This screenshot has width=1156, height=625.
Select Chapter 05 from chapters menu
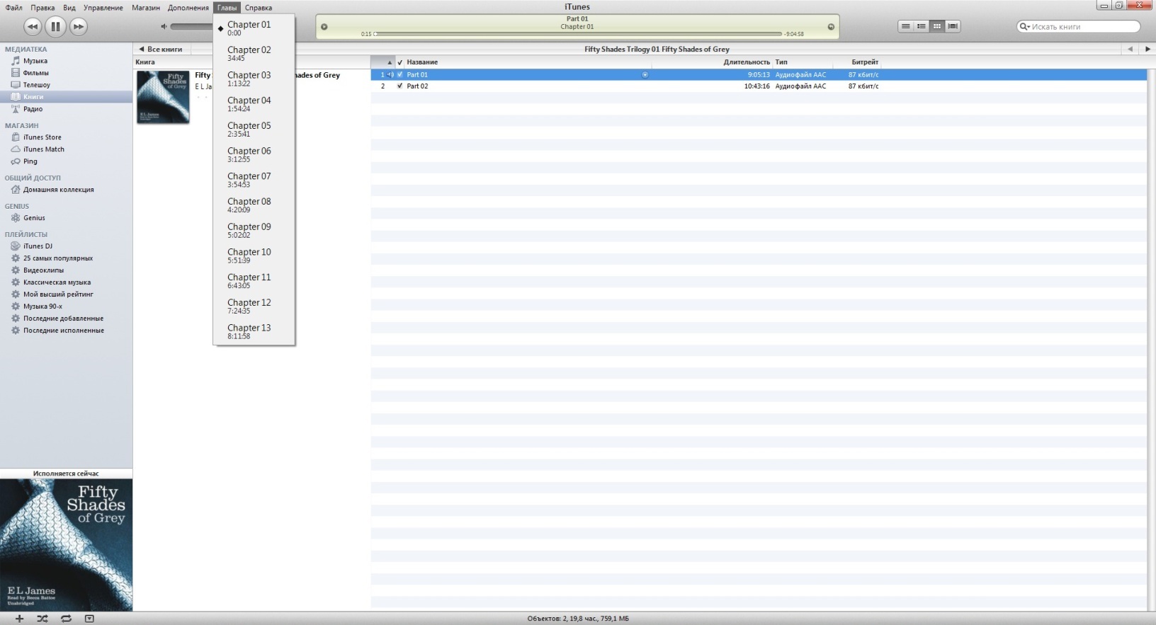pyautogui.click(x=249, y=129)
